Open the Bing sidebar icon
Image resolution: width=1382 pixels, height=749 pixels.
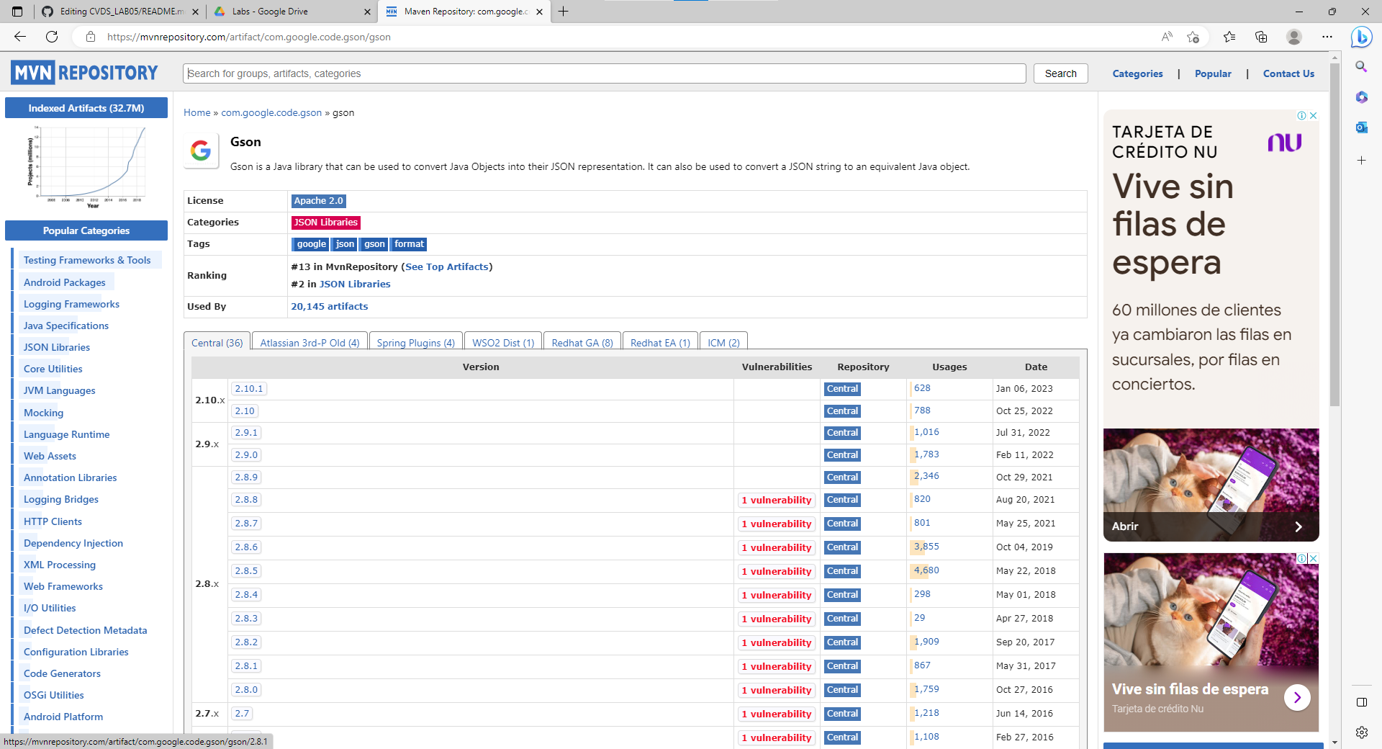coord(1361,37)
